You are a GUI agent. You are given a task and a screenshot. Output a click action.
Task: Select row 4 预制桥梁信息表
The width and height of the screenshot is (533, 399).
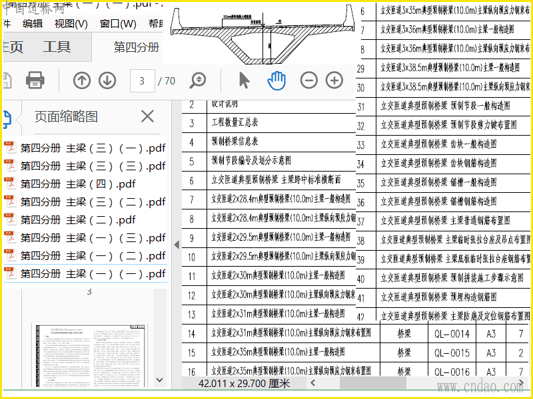point(268,142)
